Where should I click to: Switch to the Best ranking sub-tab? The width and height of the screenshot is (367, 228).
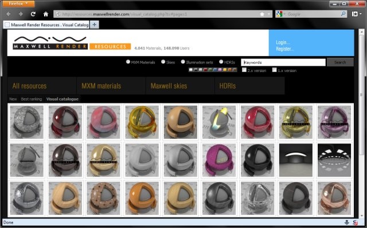(x=32, y=99)
